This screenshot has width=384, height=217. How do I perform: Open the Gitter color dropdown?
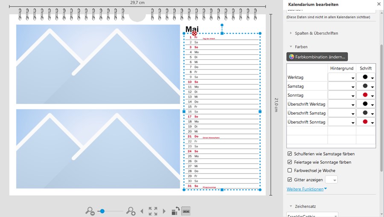[332, 179]
